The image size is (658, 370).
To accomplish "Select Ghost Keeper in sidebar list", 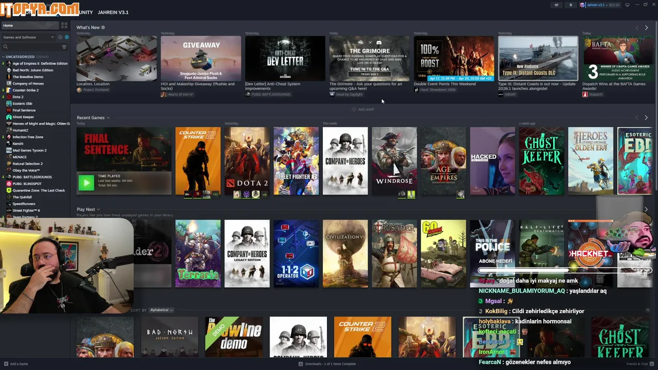I will tap(23, 117).
